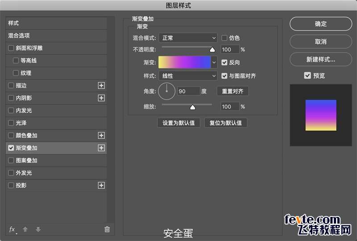Enable the 纹理 checkbox
This screenshot has height=241, width=357.
[x=16, y=73]
